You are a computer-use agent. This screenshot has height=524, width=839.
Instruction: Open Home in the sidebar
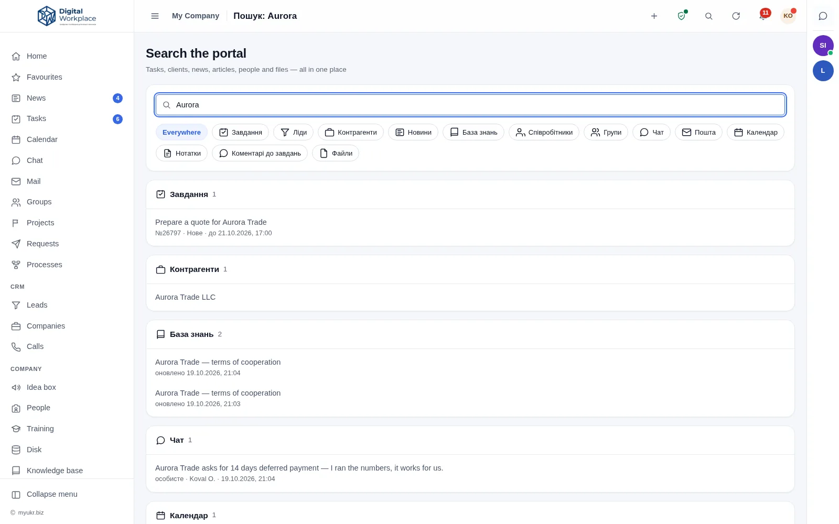(67, 56)
